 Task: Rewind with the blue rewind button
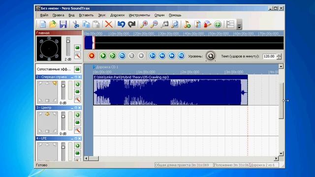point(162,56)
